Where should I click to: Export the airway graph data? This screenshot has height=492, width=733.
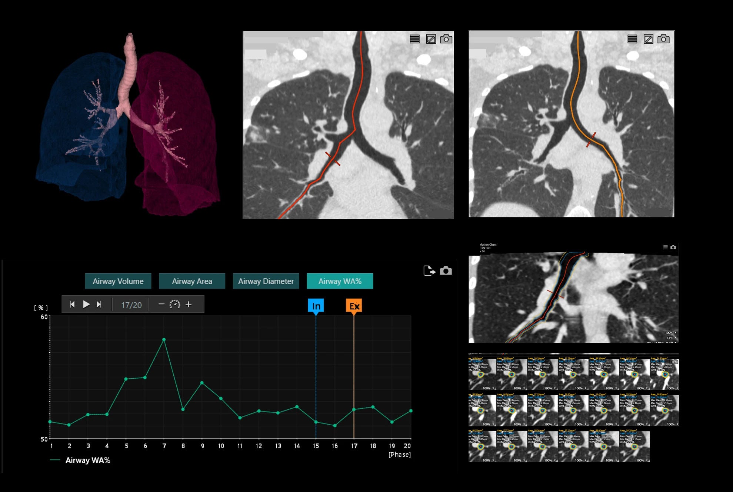(x=429, y=271)
